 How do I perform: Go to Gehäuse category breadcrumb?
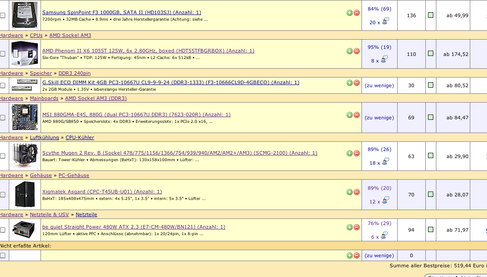(41, 175)
